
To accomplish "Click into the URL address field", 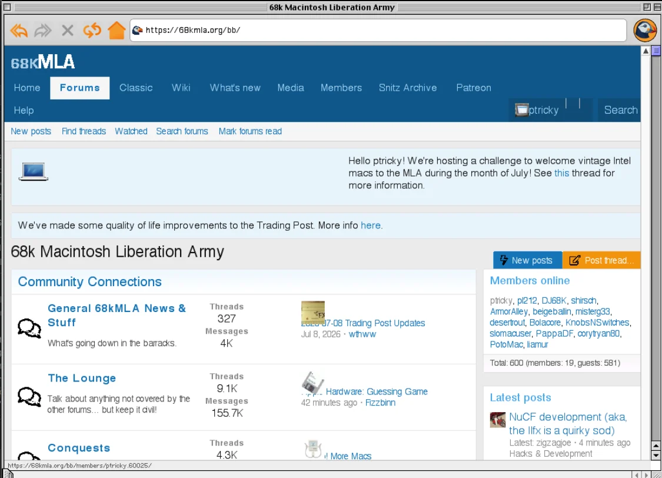I will coord(378,31).
